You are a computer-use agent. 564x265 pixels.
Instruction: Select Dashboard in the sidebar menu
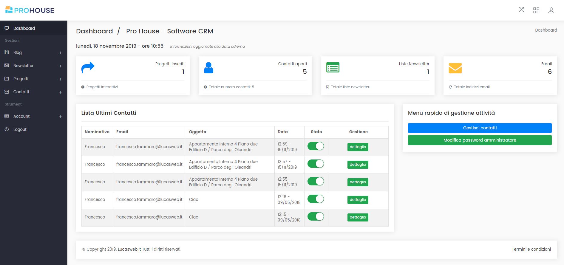tap(33, 28)
